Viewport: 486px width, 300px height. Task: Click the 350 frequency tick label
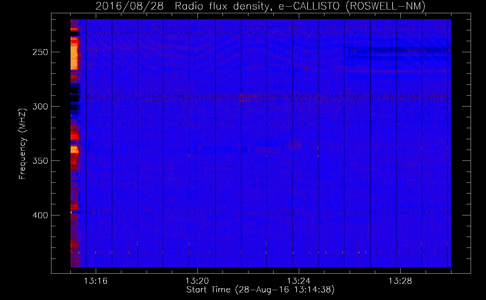[x=40, y=161]
